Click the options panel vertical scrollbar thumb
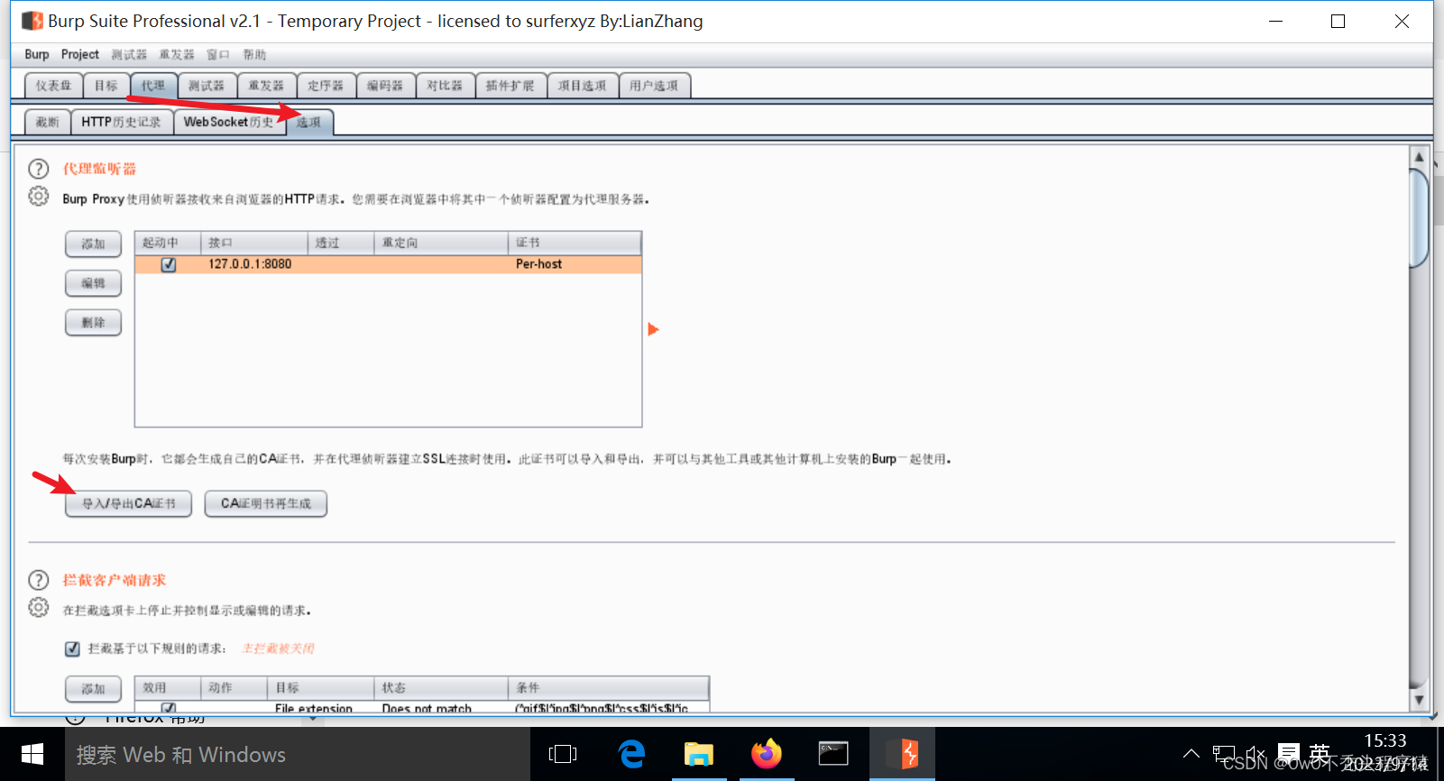Image resolution: width=1444 pixels, height=781 pixels. (1419, 219)
